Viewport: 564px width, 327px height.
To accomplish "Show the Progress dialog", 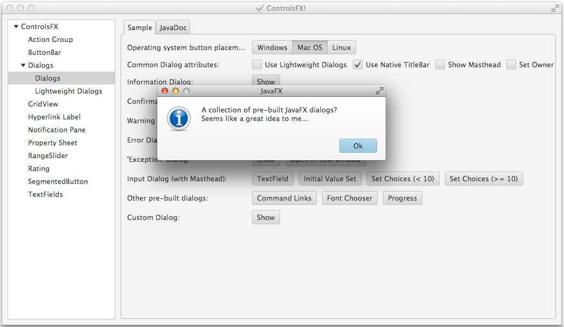I will coord(402,198).
